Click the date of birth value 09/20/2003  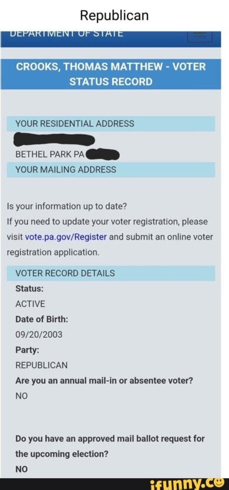click(x=39, y=335)
